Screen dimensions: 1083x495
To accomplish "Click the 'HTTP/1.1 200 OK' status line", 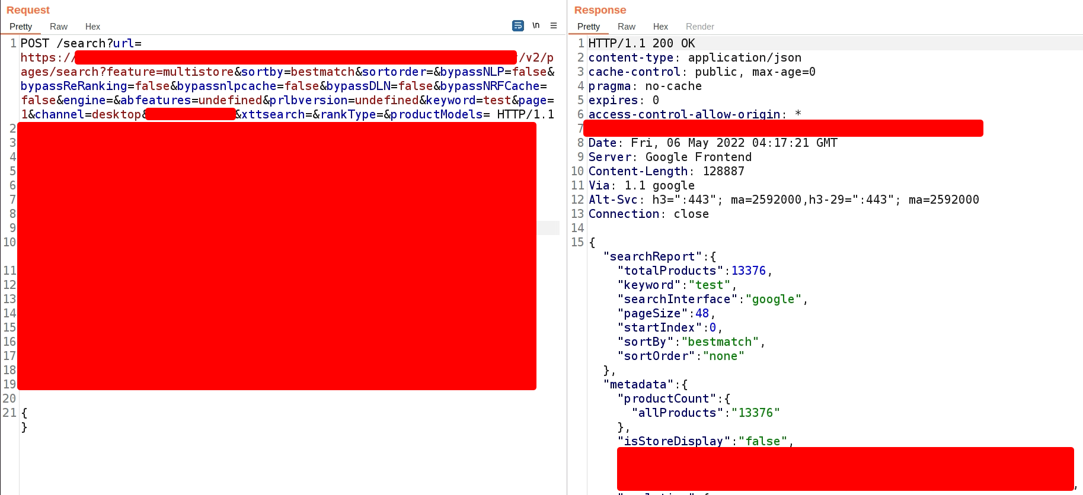I will point(642,43).
